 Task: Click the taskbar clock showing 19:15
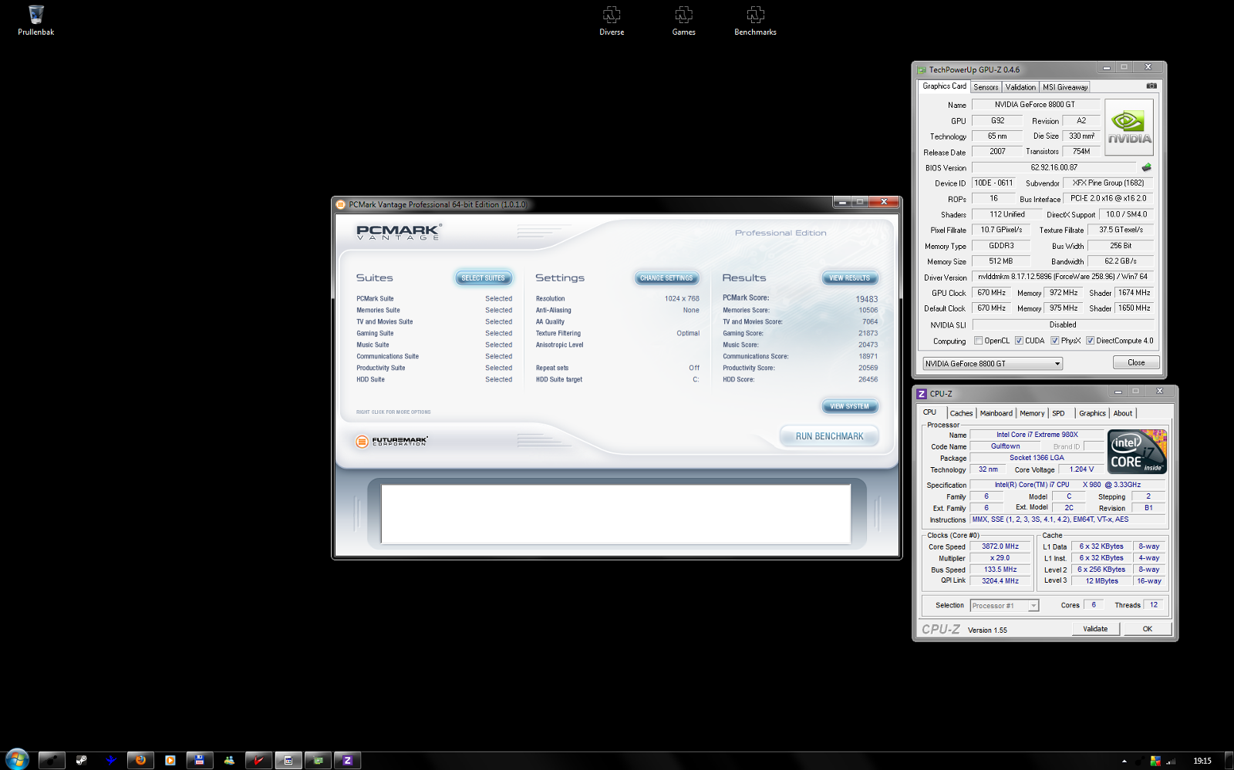[x=1202, y=761]
